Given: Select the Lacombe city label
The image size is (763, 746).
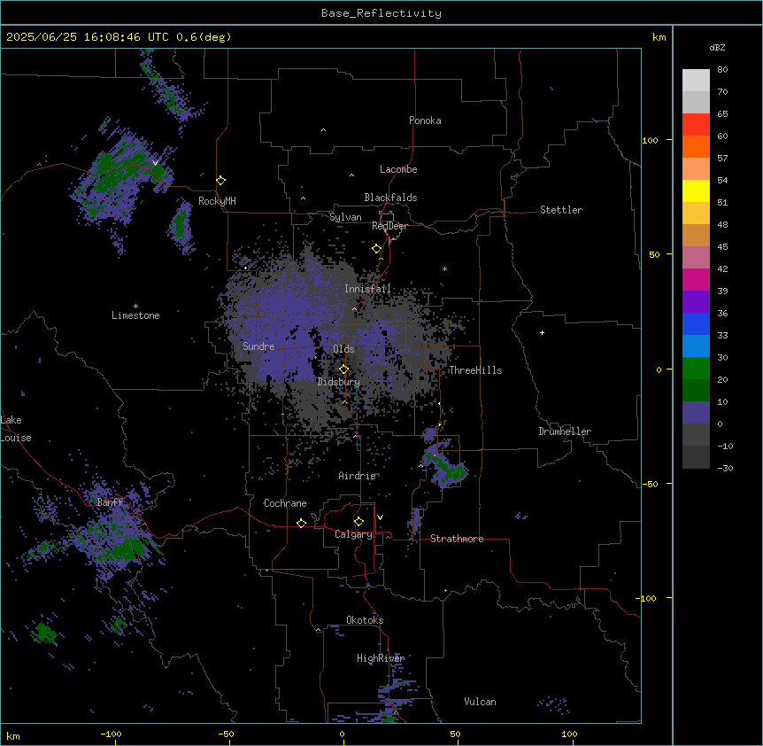Looking at the screenshot, I should 398,169.
